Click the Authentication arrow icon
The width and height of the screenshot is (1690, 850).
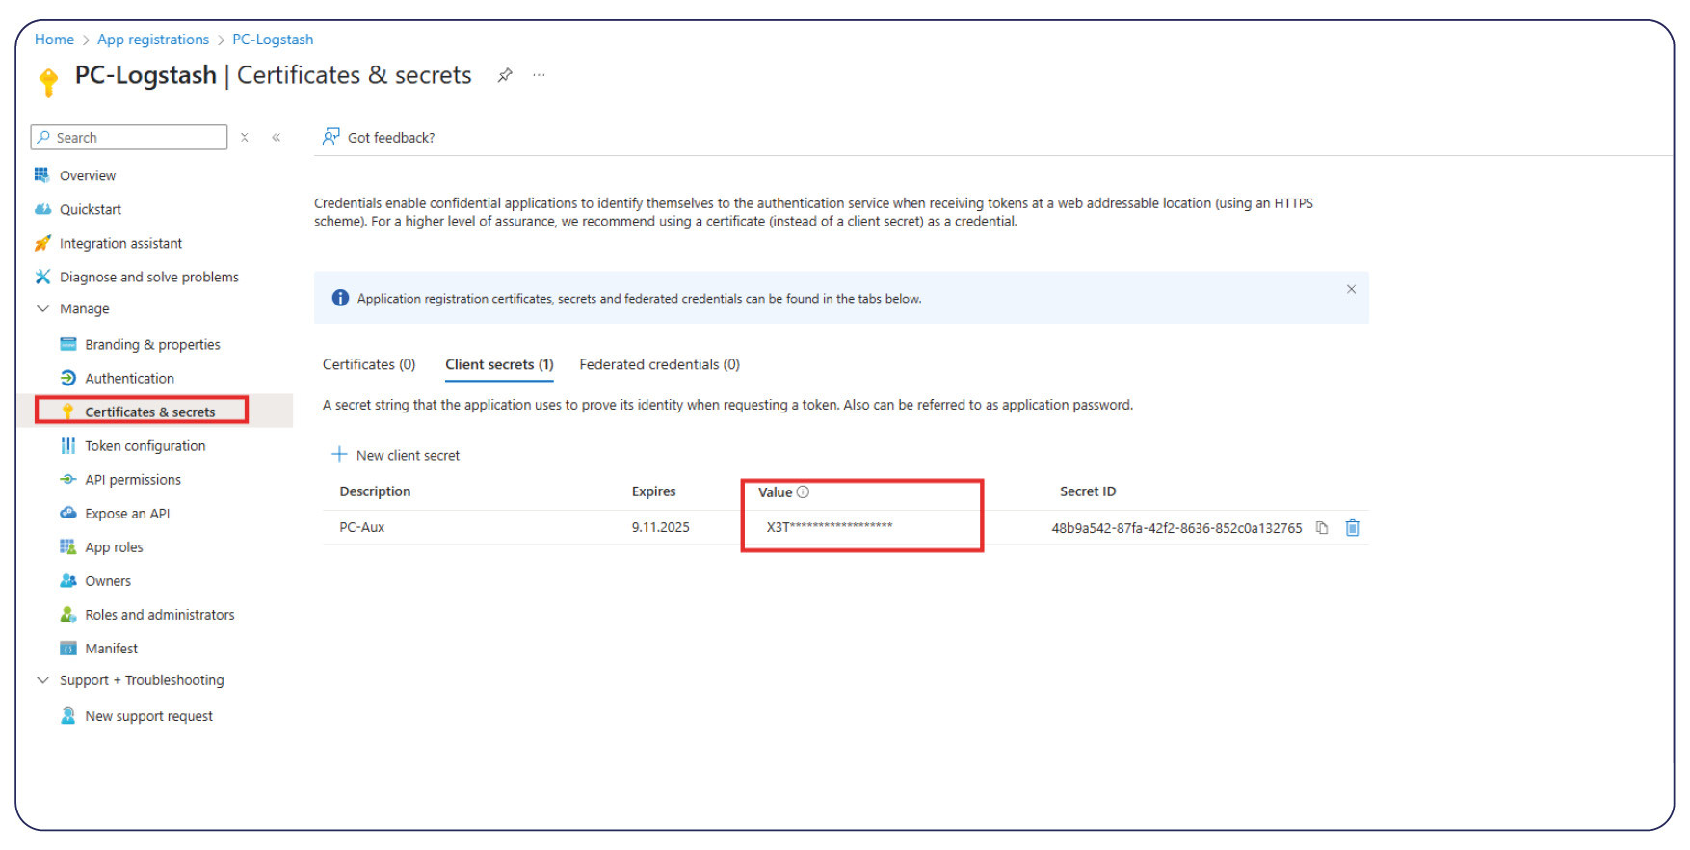point(68,378)
